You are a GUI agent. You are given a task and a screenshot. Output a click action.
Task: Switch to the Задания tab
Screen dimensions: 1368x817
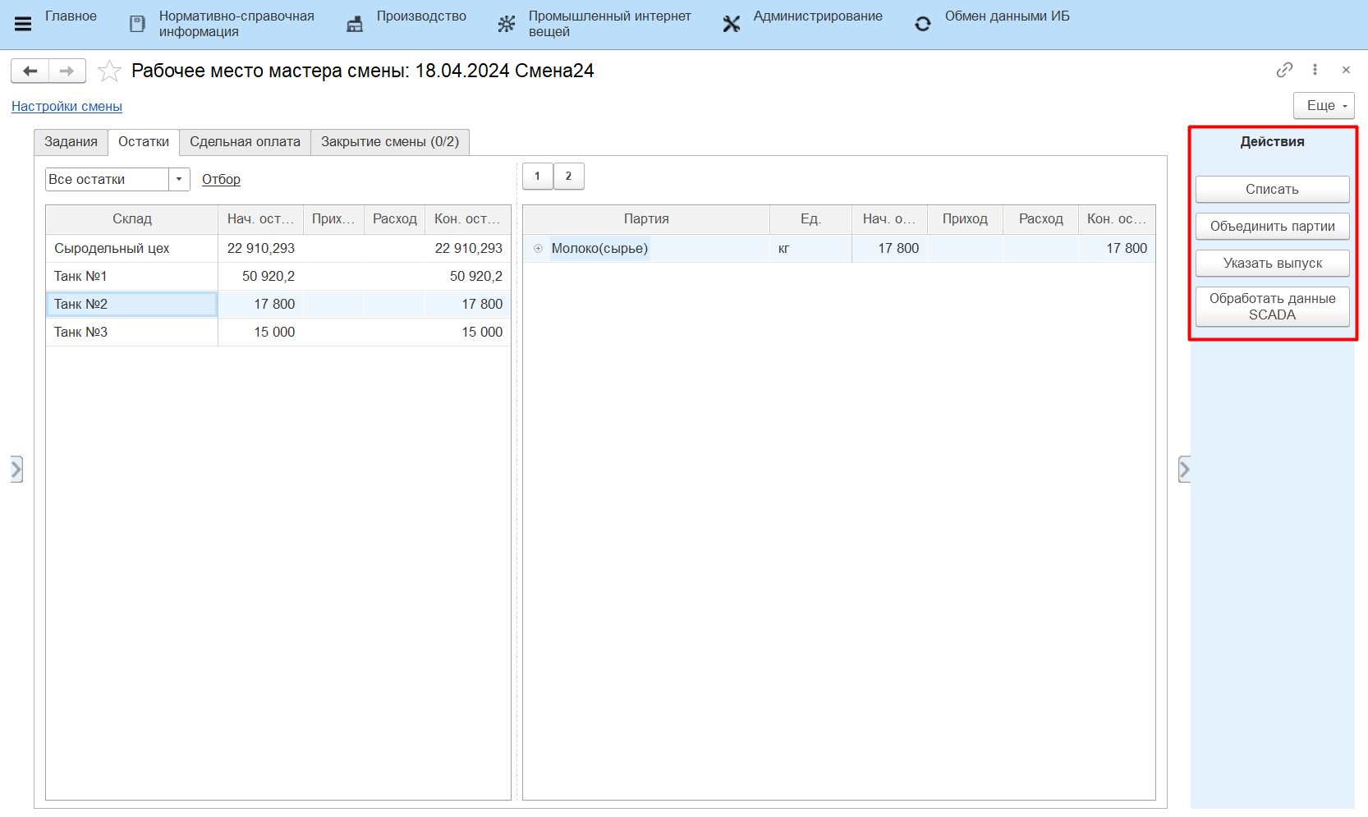(x=71, y=142)
